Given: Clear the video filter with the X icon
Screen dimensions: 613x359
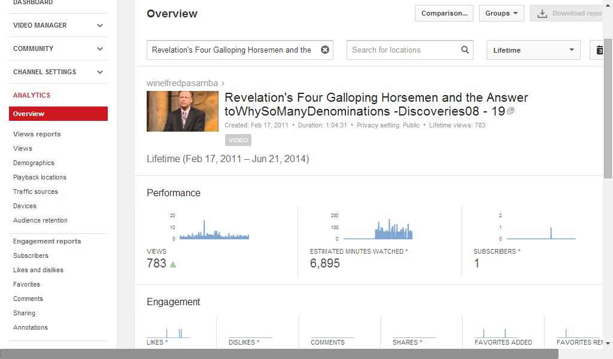Looking at the screenshot, I should click(x=325, y=50).
